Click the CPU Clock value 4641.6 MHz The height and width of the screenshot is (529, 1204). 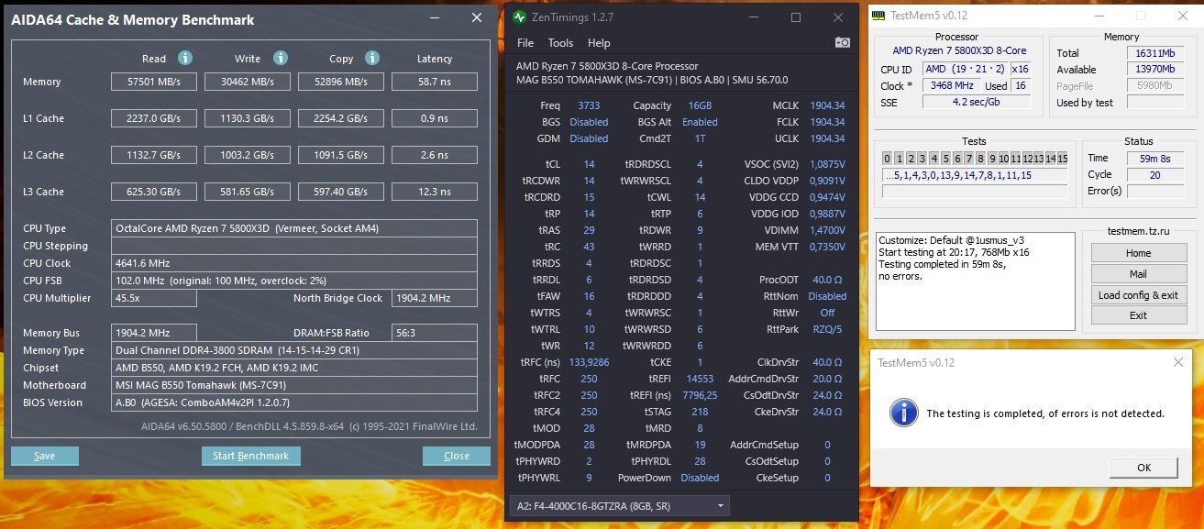click(294, 263)
